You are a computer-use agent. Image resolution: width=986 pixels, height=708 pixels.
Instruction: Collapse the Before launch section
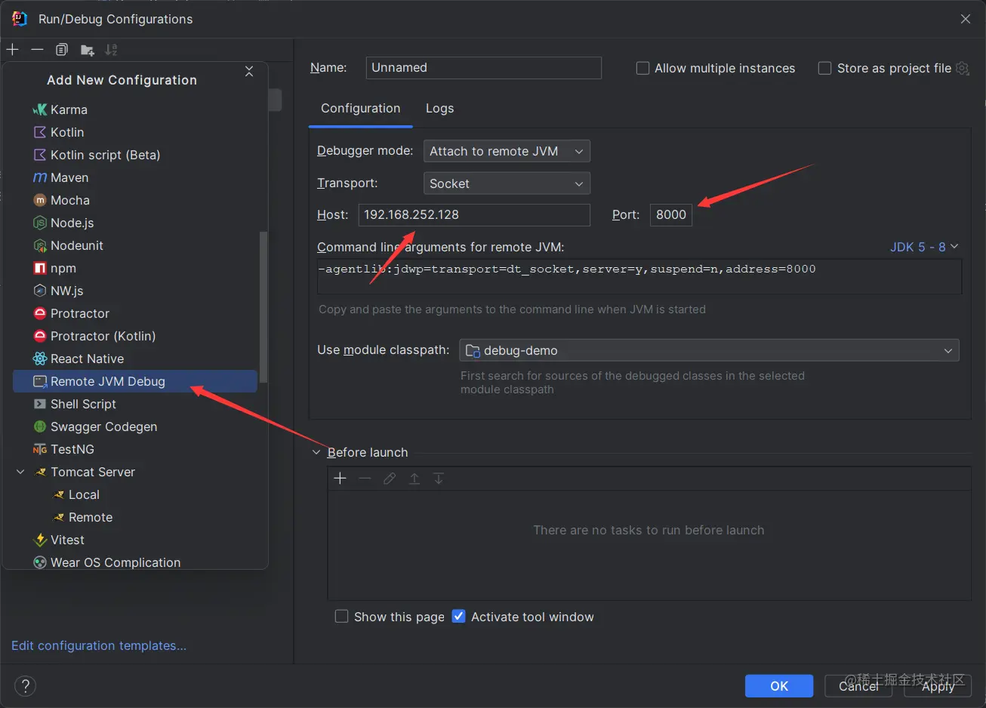[316, 452]
